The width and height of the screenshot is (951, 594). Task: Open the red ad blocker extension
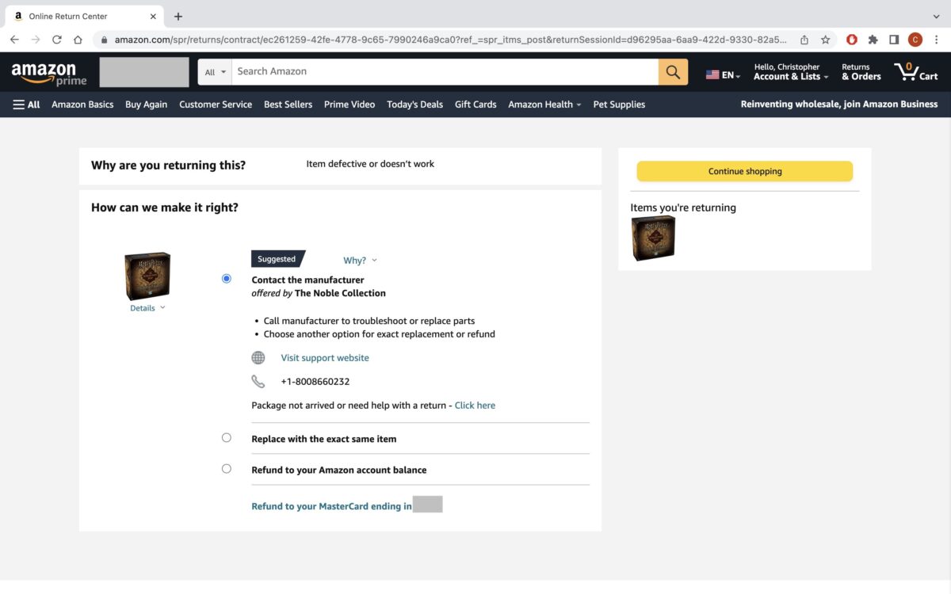click(852, 39)
